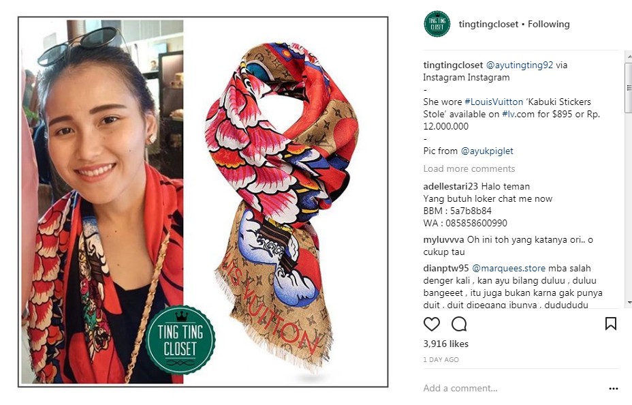632x405 pixels.
Task: Click scrollbar down arrow in comments
Action: [x=629, y=303]
